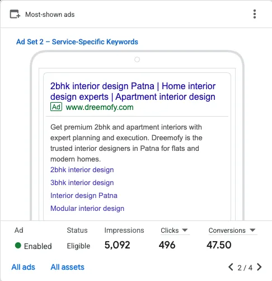The image size is (272, 281).
Task: Click the green Ad badge in the preview
Action: pyautogui.click(x=56, y=107)
